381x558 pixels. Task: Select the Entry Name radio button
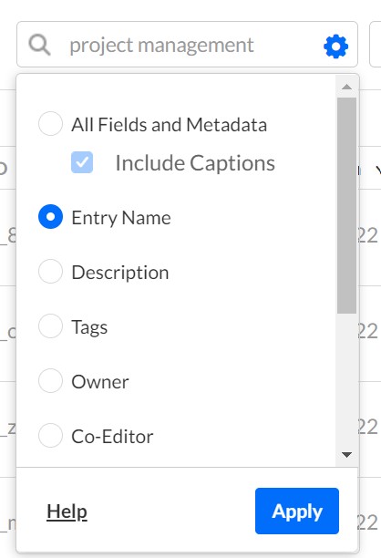[x=50, y=216]
